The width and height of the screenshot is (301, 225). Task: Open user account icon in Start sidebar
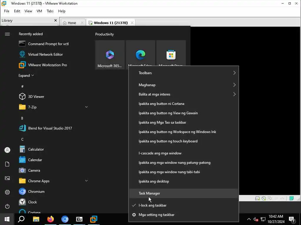click(x=7, y=150)
